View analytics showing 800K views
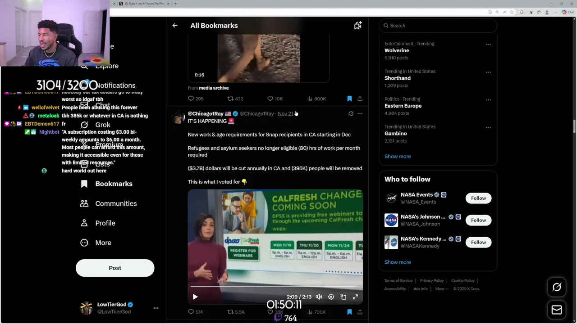 pos(316,99)
